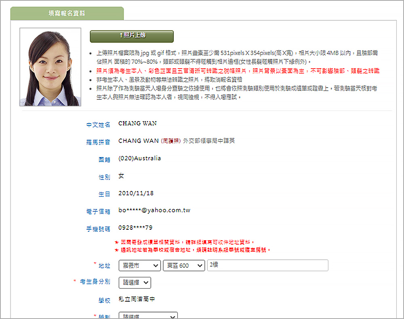Click the gender value 女

[x=121, y=176]
